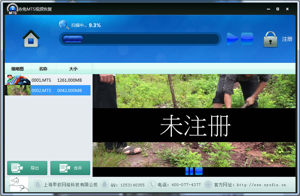Click the video preview area
The image size is (300, 196).
click(x=194, y=121)
